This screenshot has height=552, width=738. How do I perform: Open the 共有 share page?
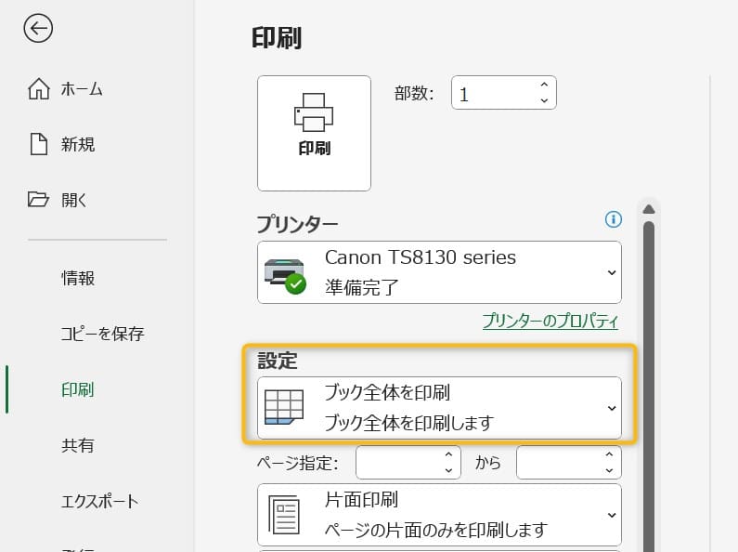[x=78, y=445]
